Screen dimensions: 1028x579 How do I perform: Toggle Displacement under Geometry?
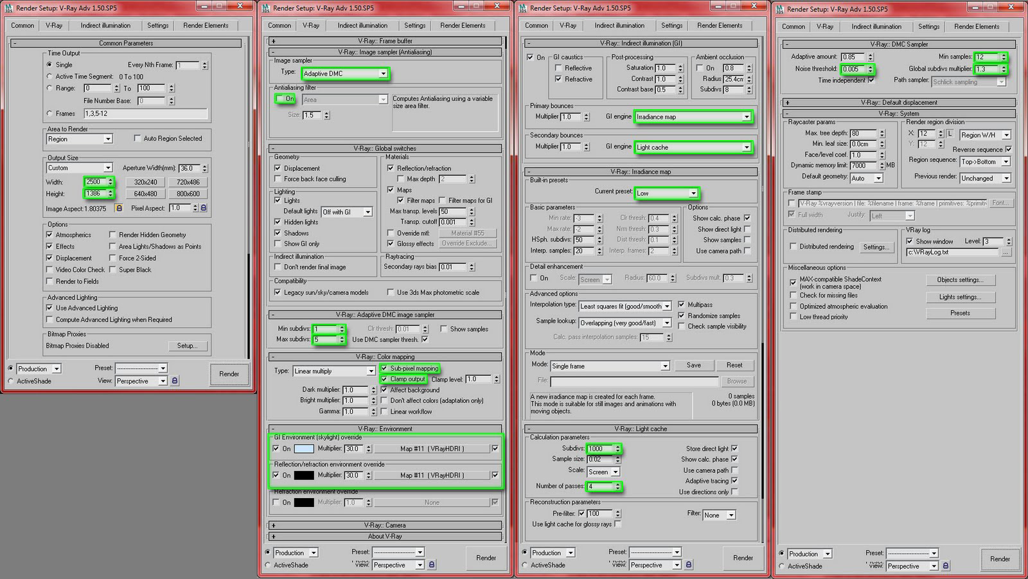278,168
